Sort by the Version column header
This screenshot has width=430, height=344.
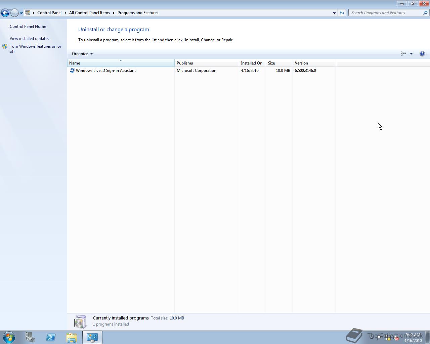[x=314, y=63]
